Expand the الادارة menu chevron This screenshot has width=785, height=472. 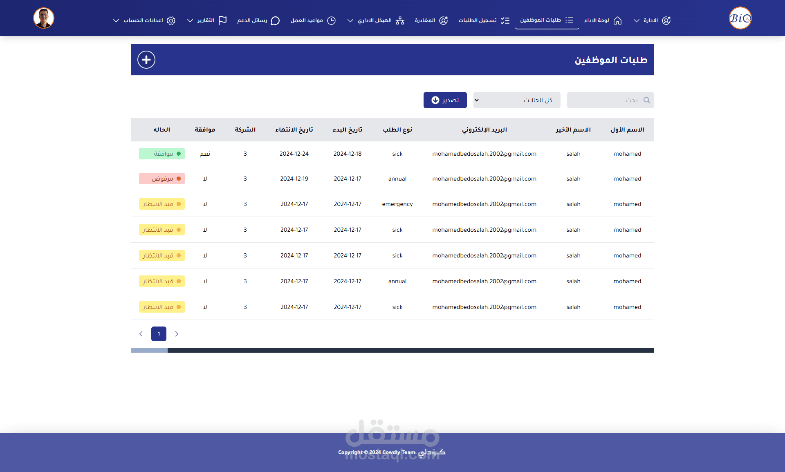click(636, 20)
